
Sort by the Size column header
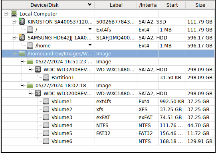[x=200, y=5]
